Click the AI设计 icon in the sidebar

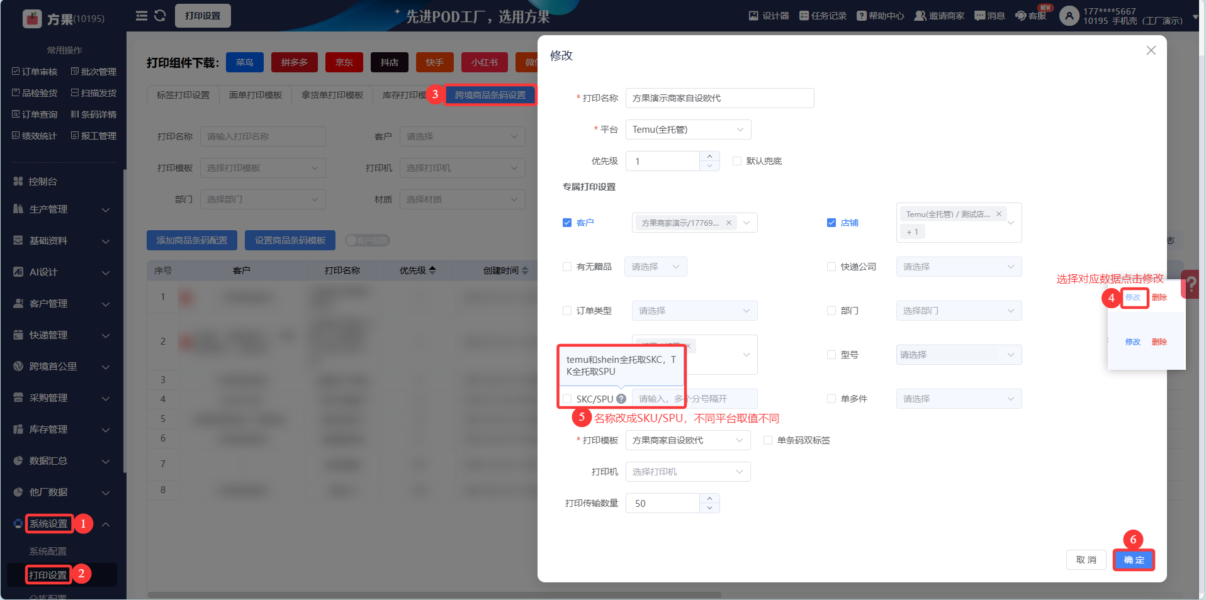(18, 272)
